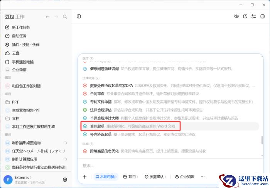Open 制作计算器应用 recent task
This screenshot has width=270, height=188.
(24, 159)
